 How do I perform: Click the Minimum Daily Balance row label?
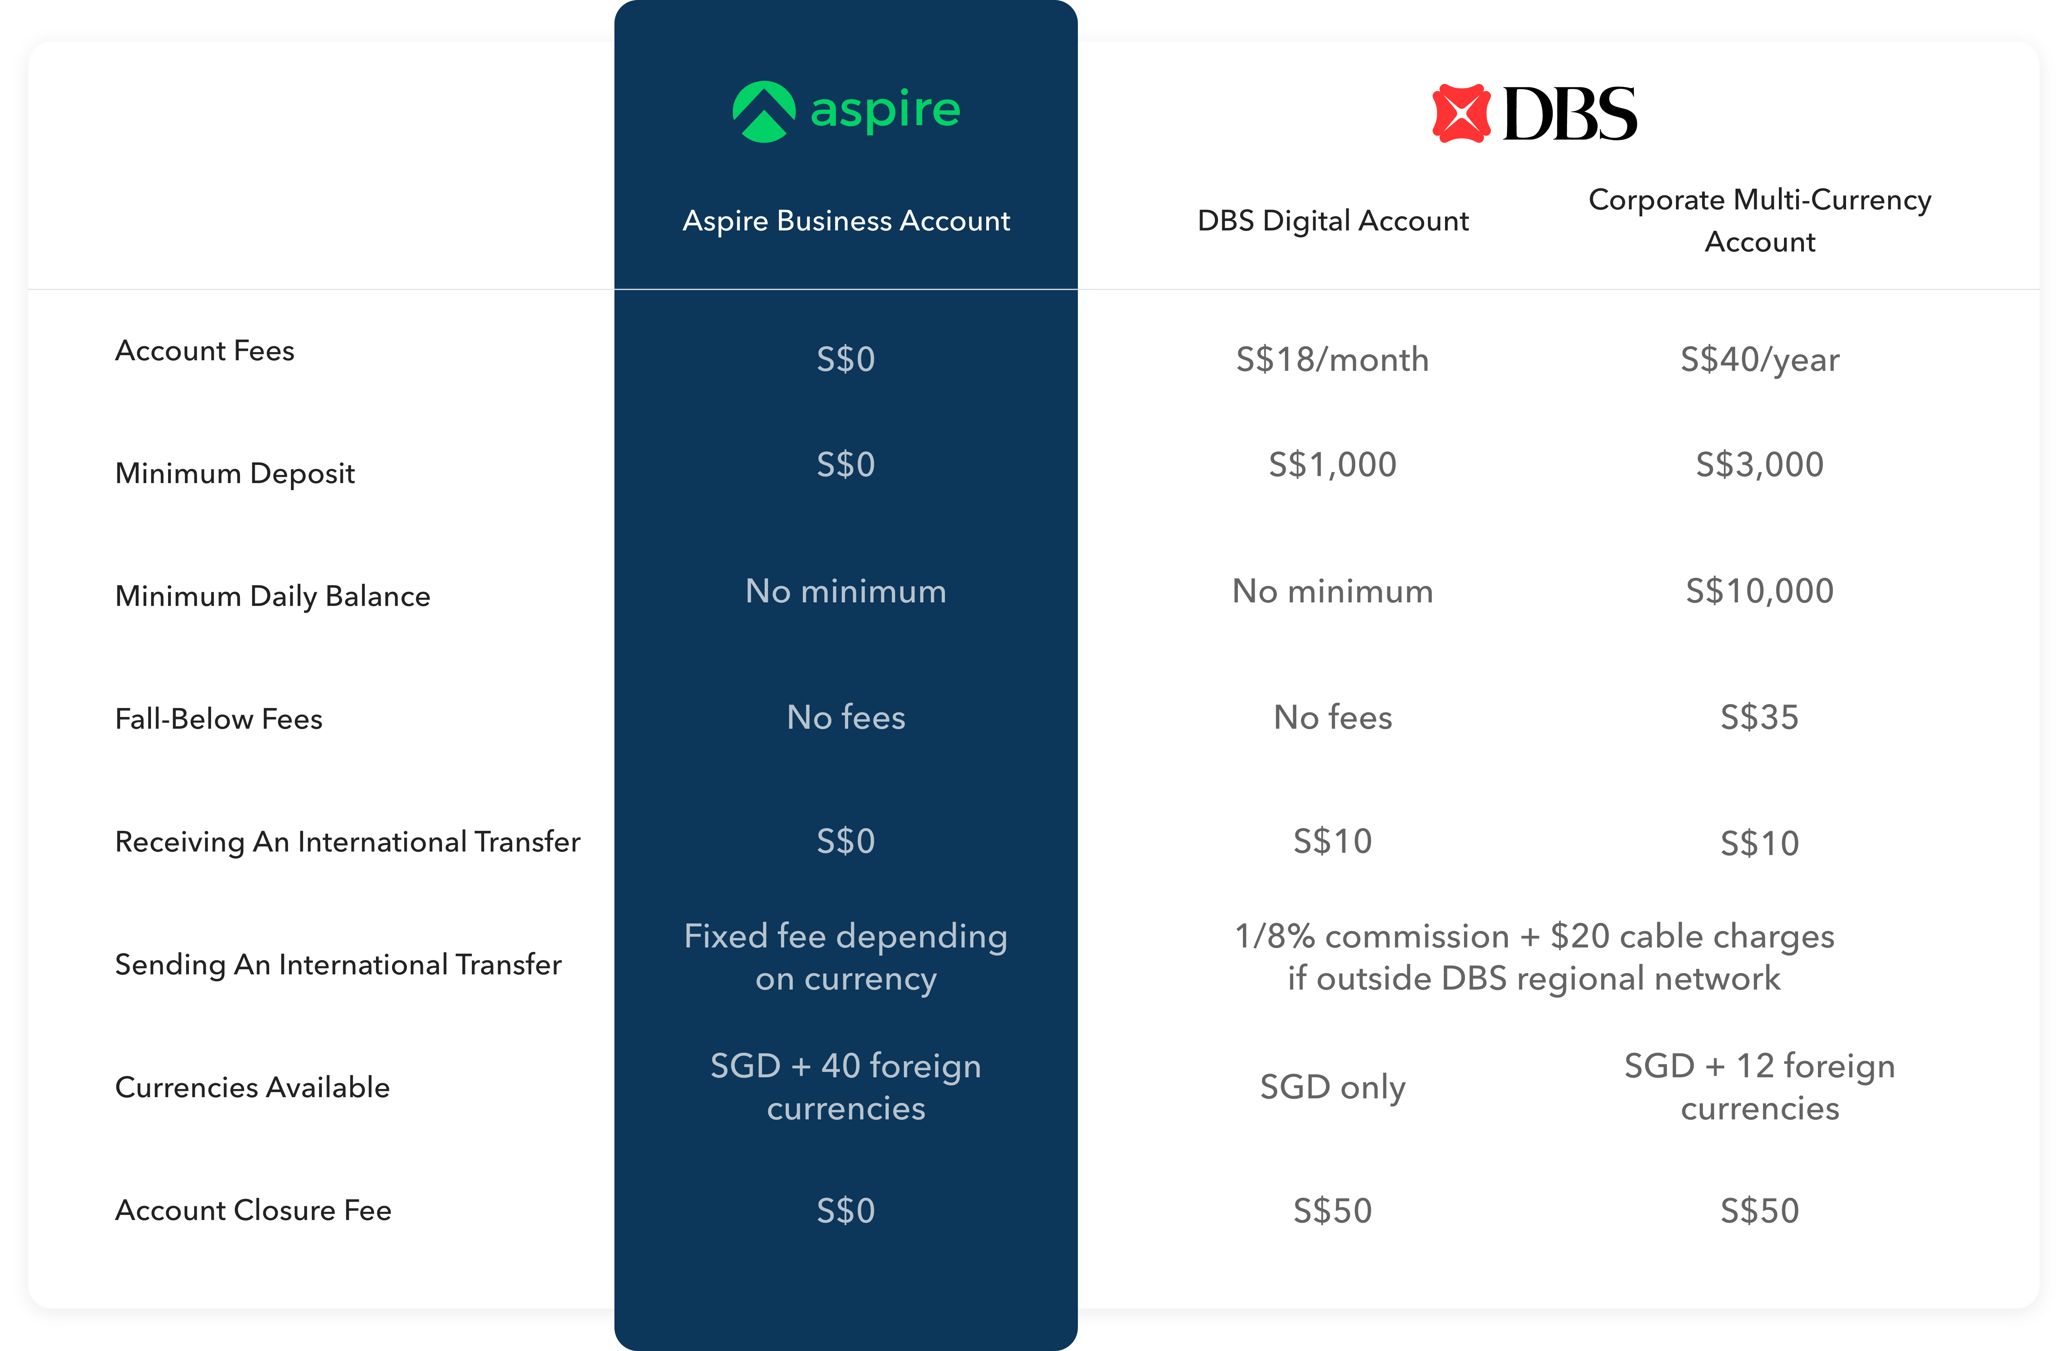pyautogui.click(x=273, y=597)
